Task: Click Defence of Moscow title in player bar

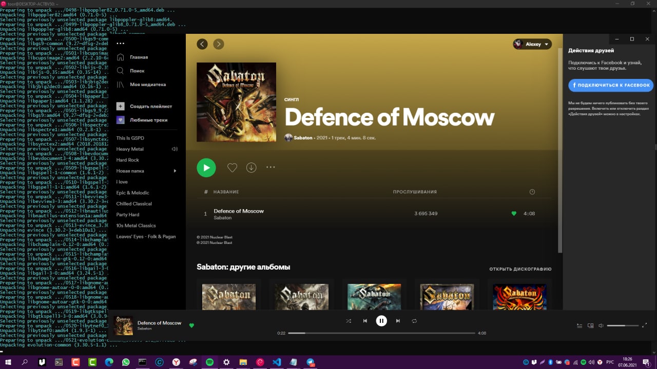Action: pos(159,323)
